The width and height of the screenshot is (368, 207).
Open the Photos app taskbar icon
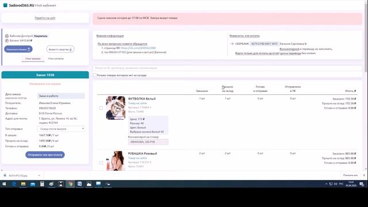click(x=89, y=184)
